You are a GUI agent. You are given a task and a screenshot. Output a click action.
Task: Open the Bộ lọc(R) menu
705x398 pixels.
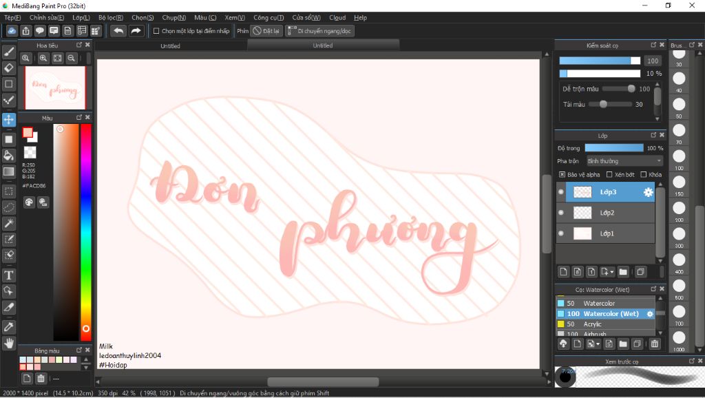point(111,17)
